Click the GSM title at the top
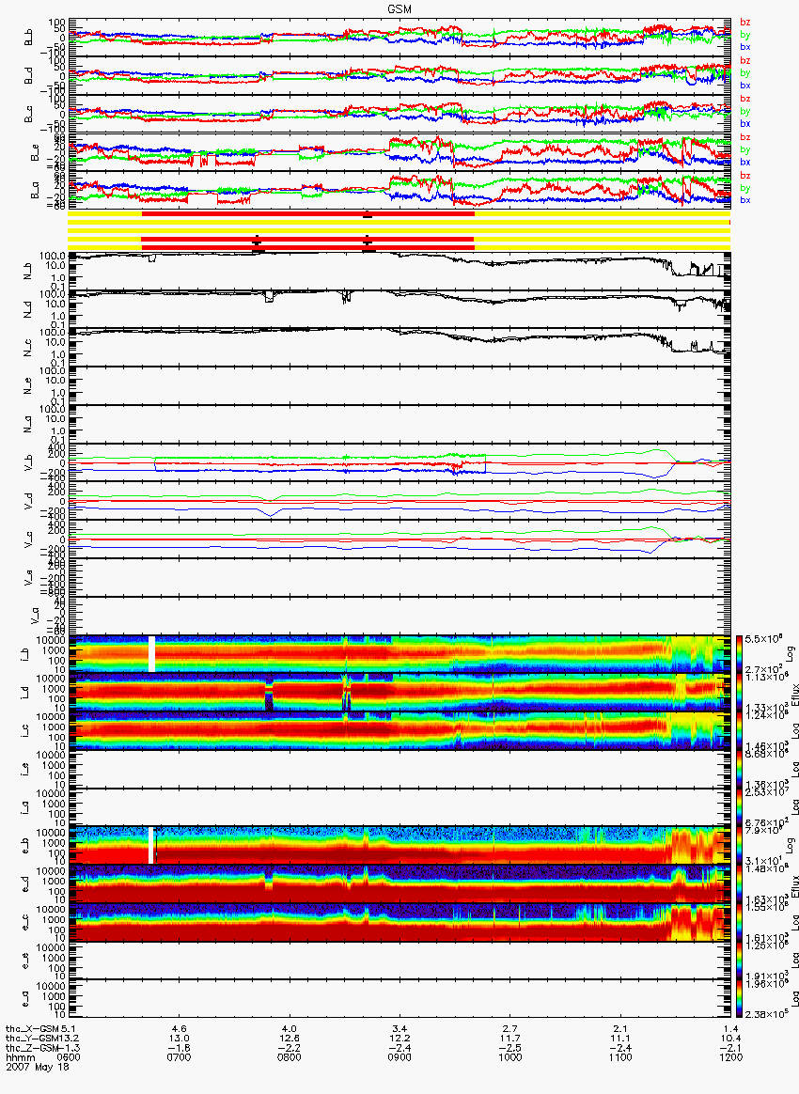This screenshot has width=799, height=1094. [x=399, y=9]
